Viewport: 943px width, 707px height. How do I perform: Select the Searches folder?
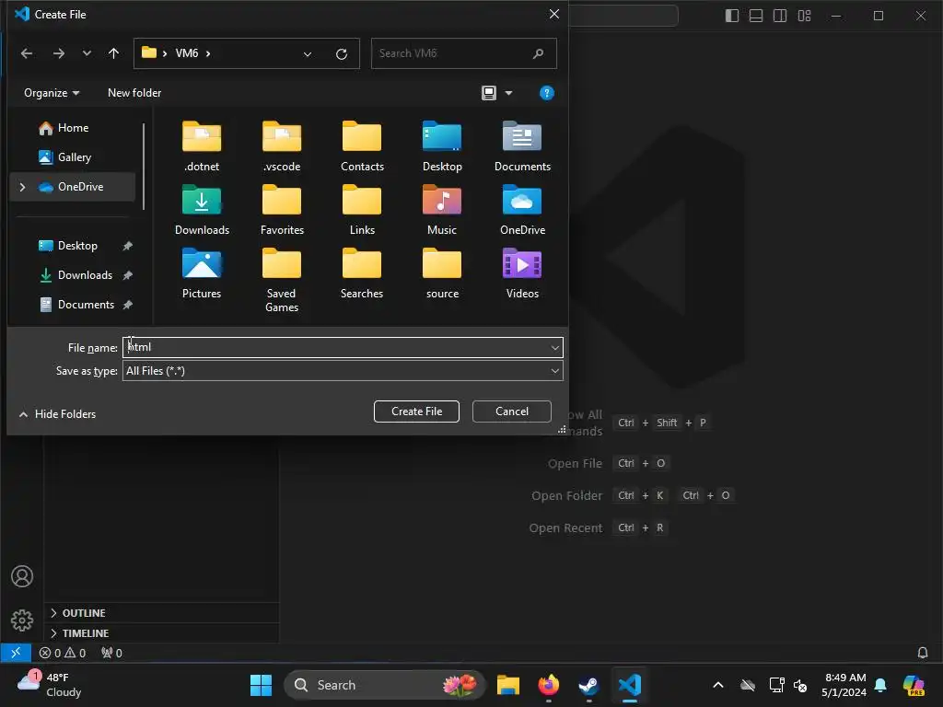tap(361, 274)
